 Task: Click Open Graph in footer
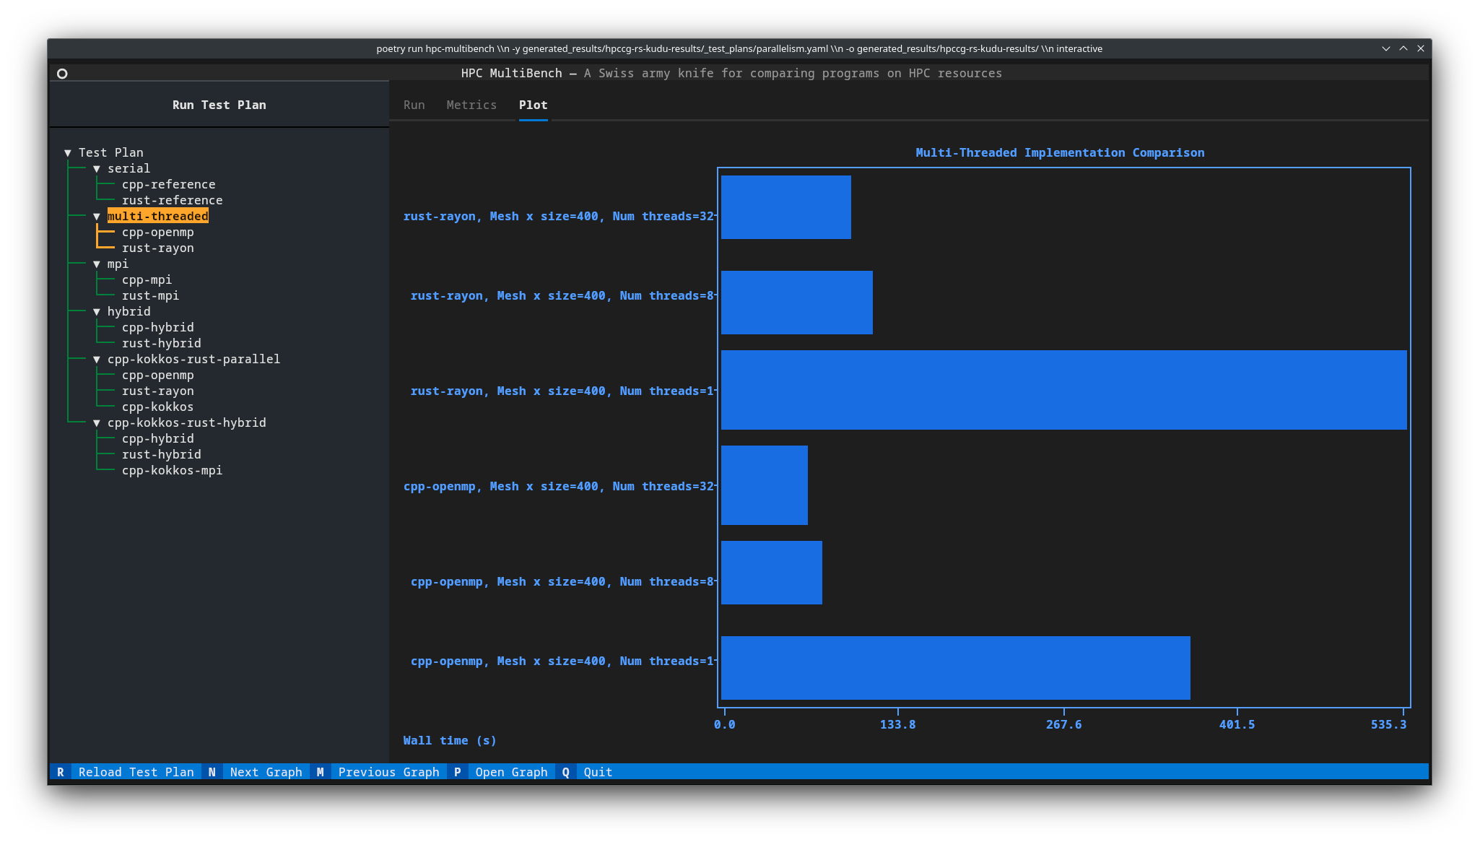click(512, 773)
